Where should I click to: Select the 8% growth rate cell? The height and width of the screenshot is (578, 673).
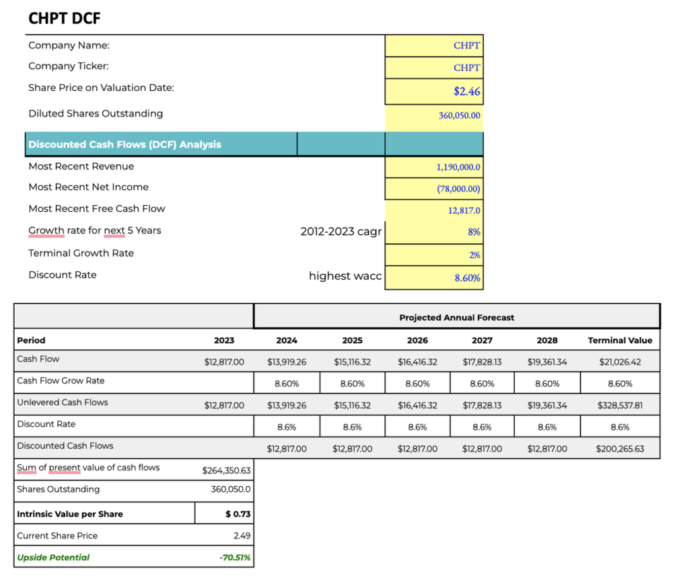tap(434, 232)
